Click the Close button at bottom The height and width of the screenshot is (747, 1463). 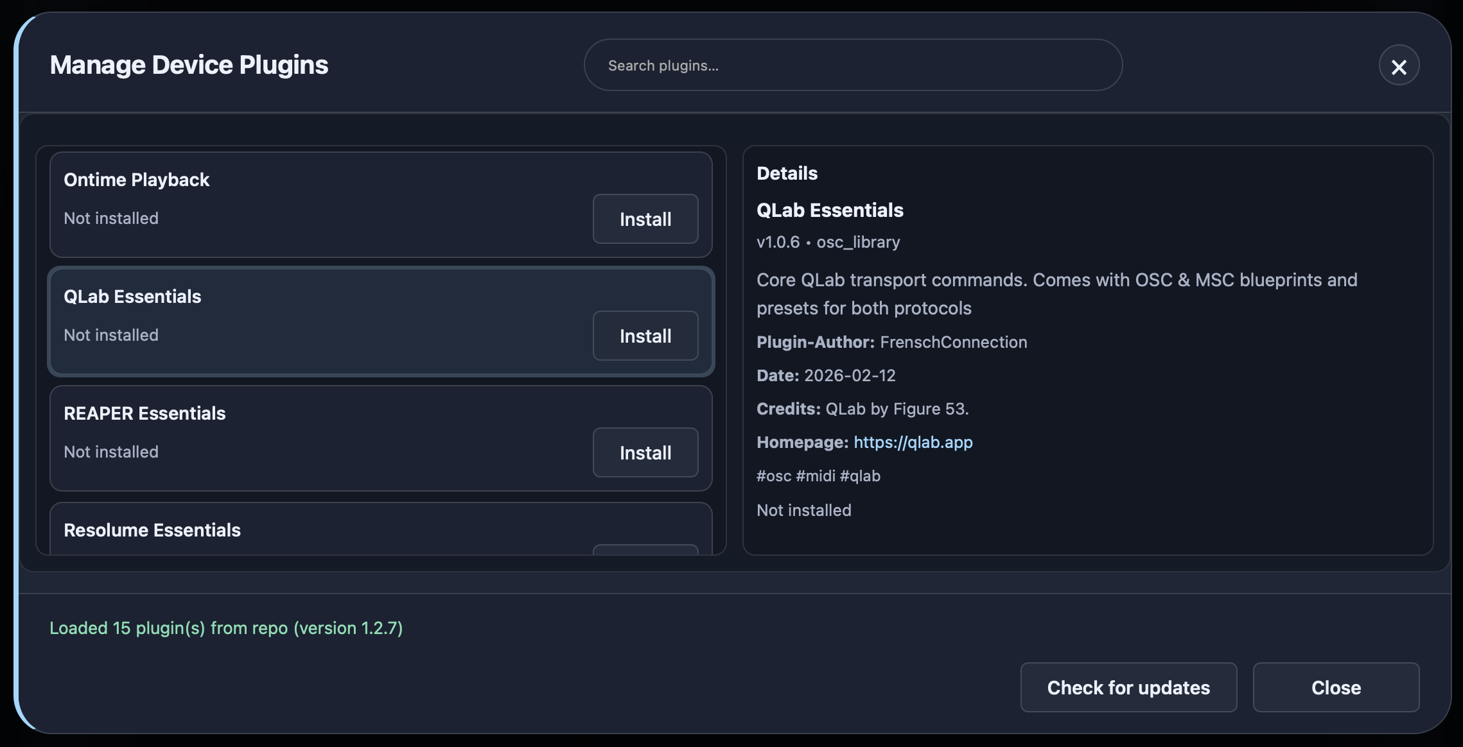1335,688
